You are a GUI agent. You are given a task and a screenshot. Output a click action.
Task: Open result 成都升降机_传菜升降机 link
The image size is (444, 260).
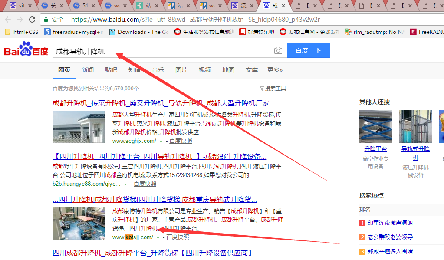pos(161,103)
